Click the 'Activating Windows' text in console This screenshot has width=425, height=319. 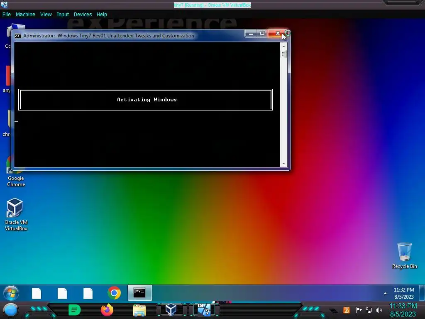tap(147, 100)
